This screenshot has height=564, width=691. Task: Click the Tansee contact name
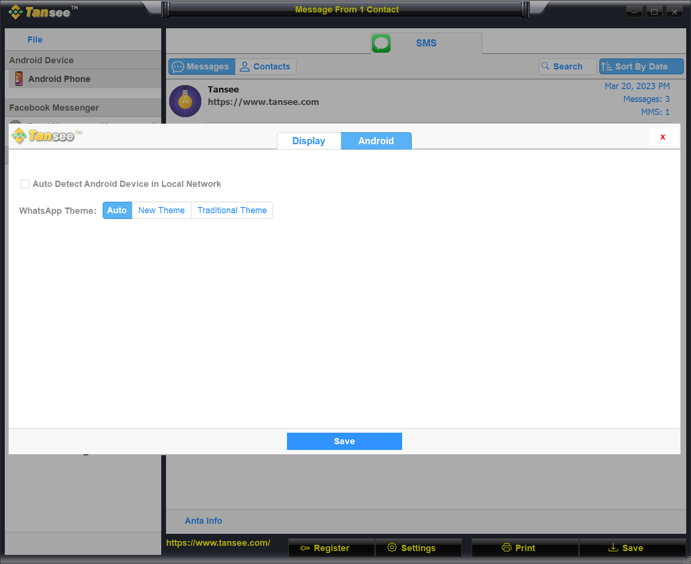(x=223, y=90)
